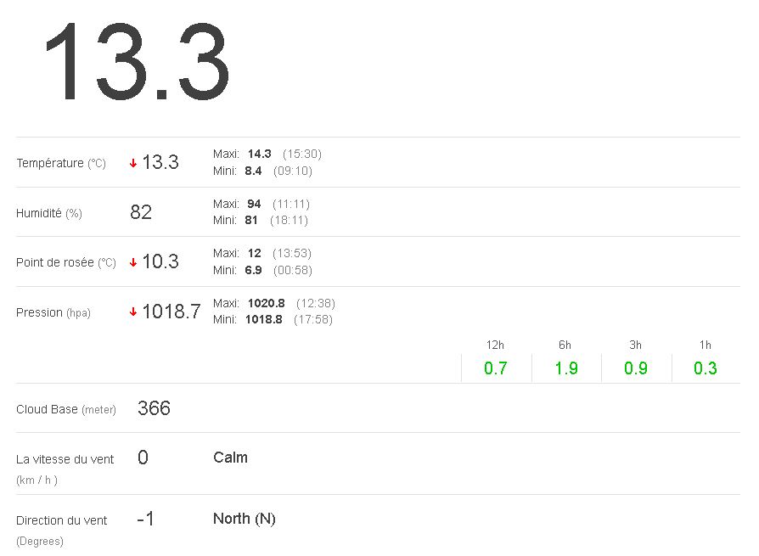Click the large 13.3 temperature heading

pyautogui.click(x=136, y=64)
